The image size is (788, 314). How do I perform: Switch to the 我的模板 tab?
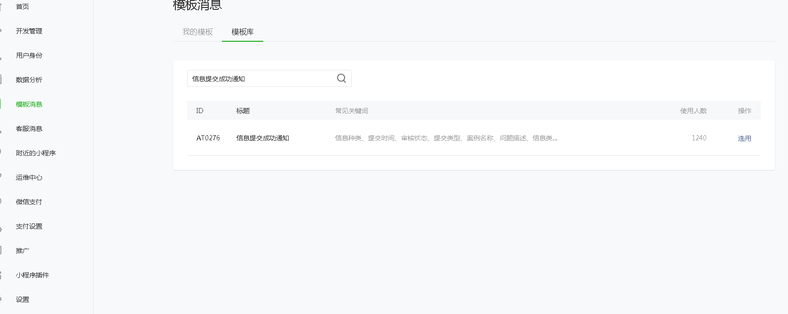tap(197, 32)
